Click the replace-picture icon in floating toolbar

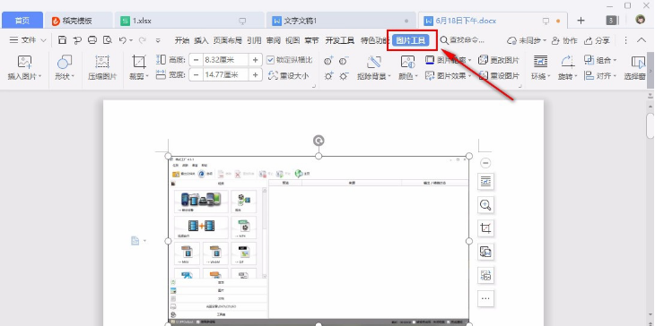click(485, 252)
